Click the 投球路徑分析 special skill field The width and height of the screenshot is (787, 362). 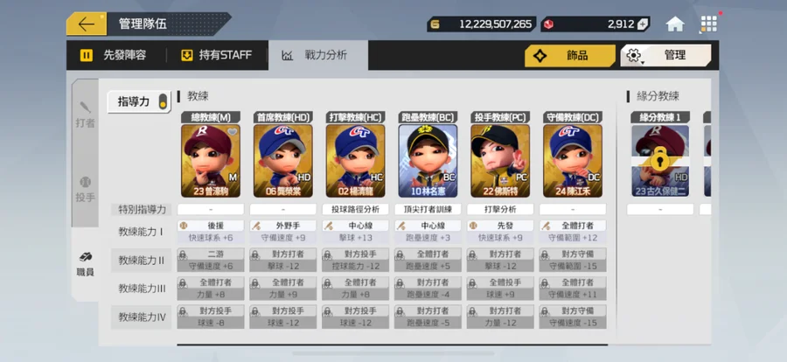click(355, 209)
